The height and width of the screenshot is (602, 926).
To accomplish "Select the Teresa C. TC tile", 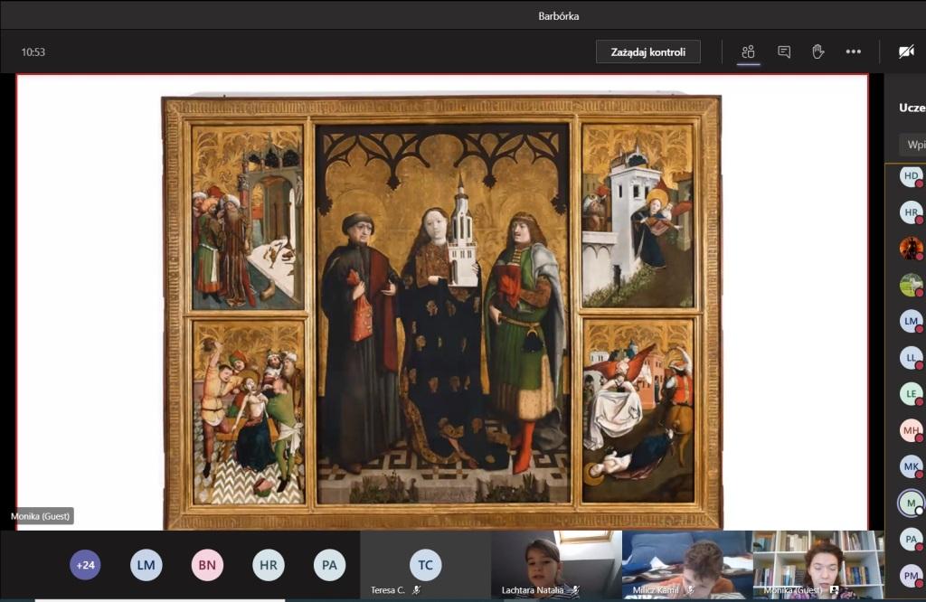I will coord(425,565).
